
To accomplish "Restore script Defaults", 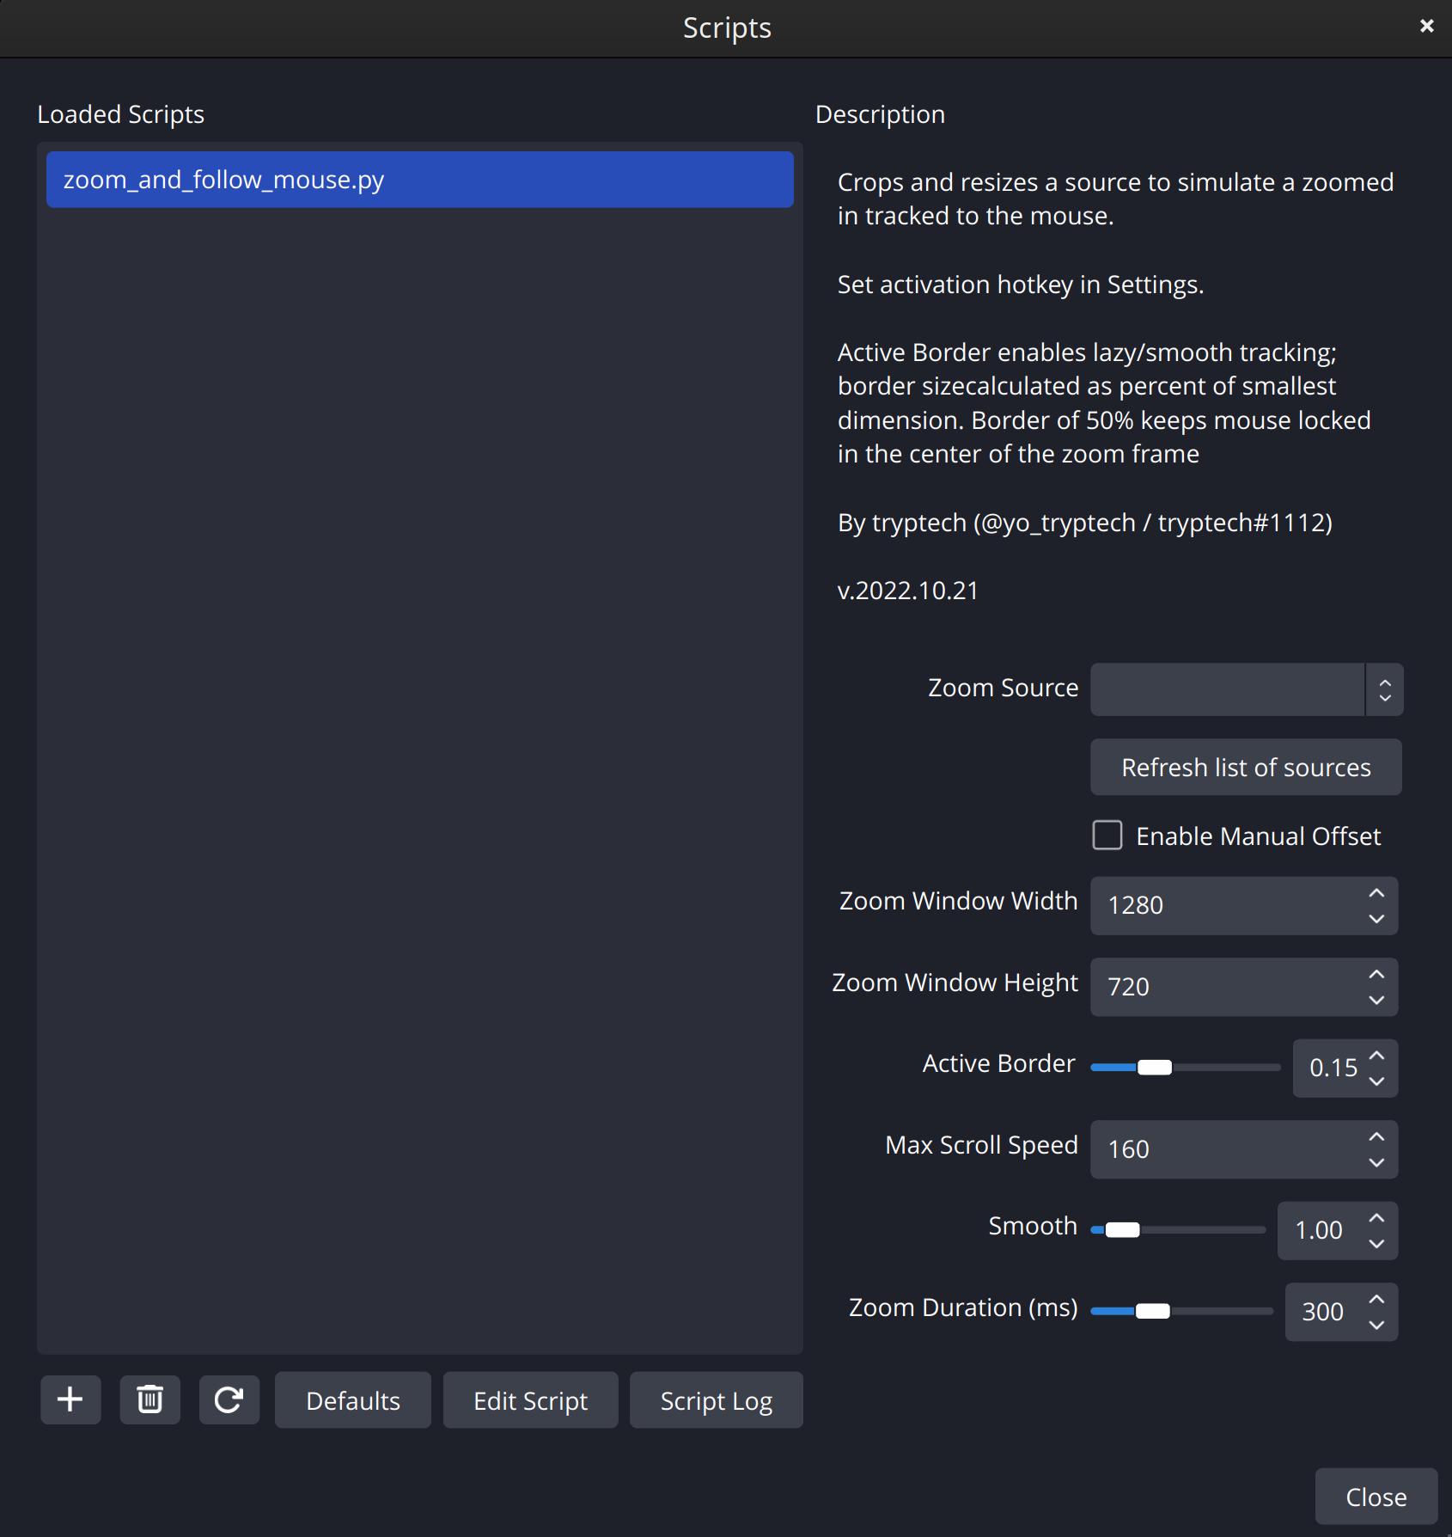I will click(x=352, y=1399).
